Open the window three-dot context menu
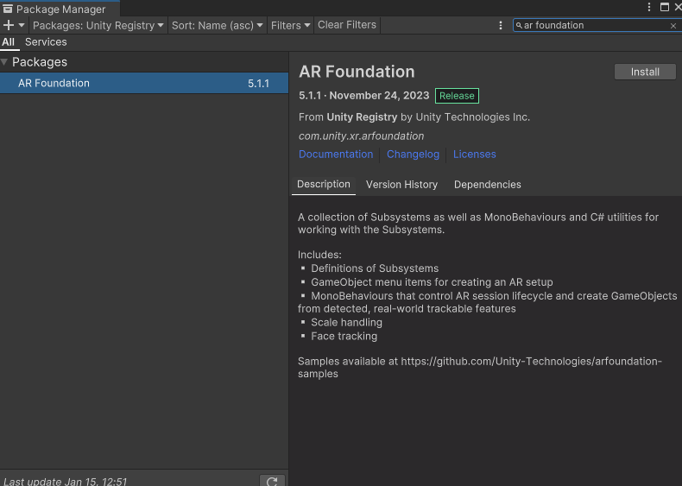 [x=649, y=7]
